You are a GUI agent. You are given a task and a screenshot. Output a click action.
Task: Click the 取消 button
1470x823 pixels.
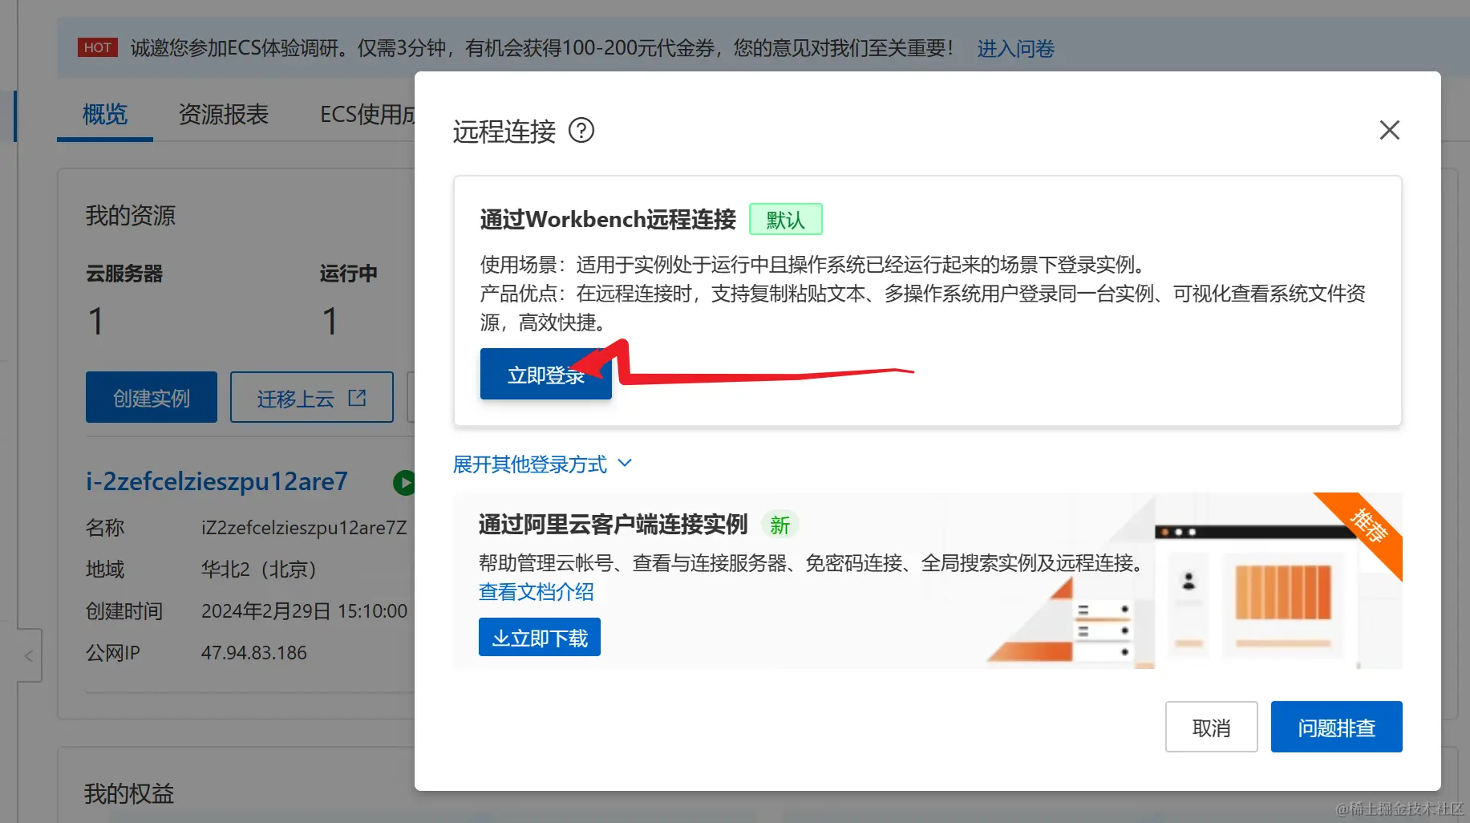[x=1211, y=727]
